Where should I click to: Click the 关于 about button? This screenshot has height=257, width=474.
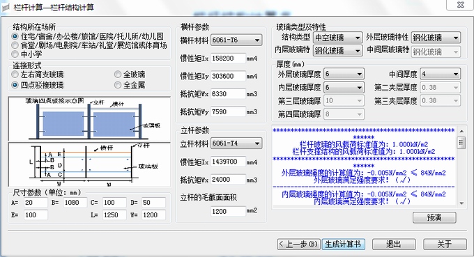click(445, 244)
